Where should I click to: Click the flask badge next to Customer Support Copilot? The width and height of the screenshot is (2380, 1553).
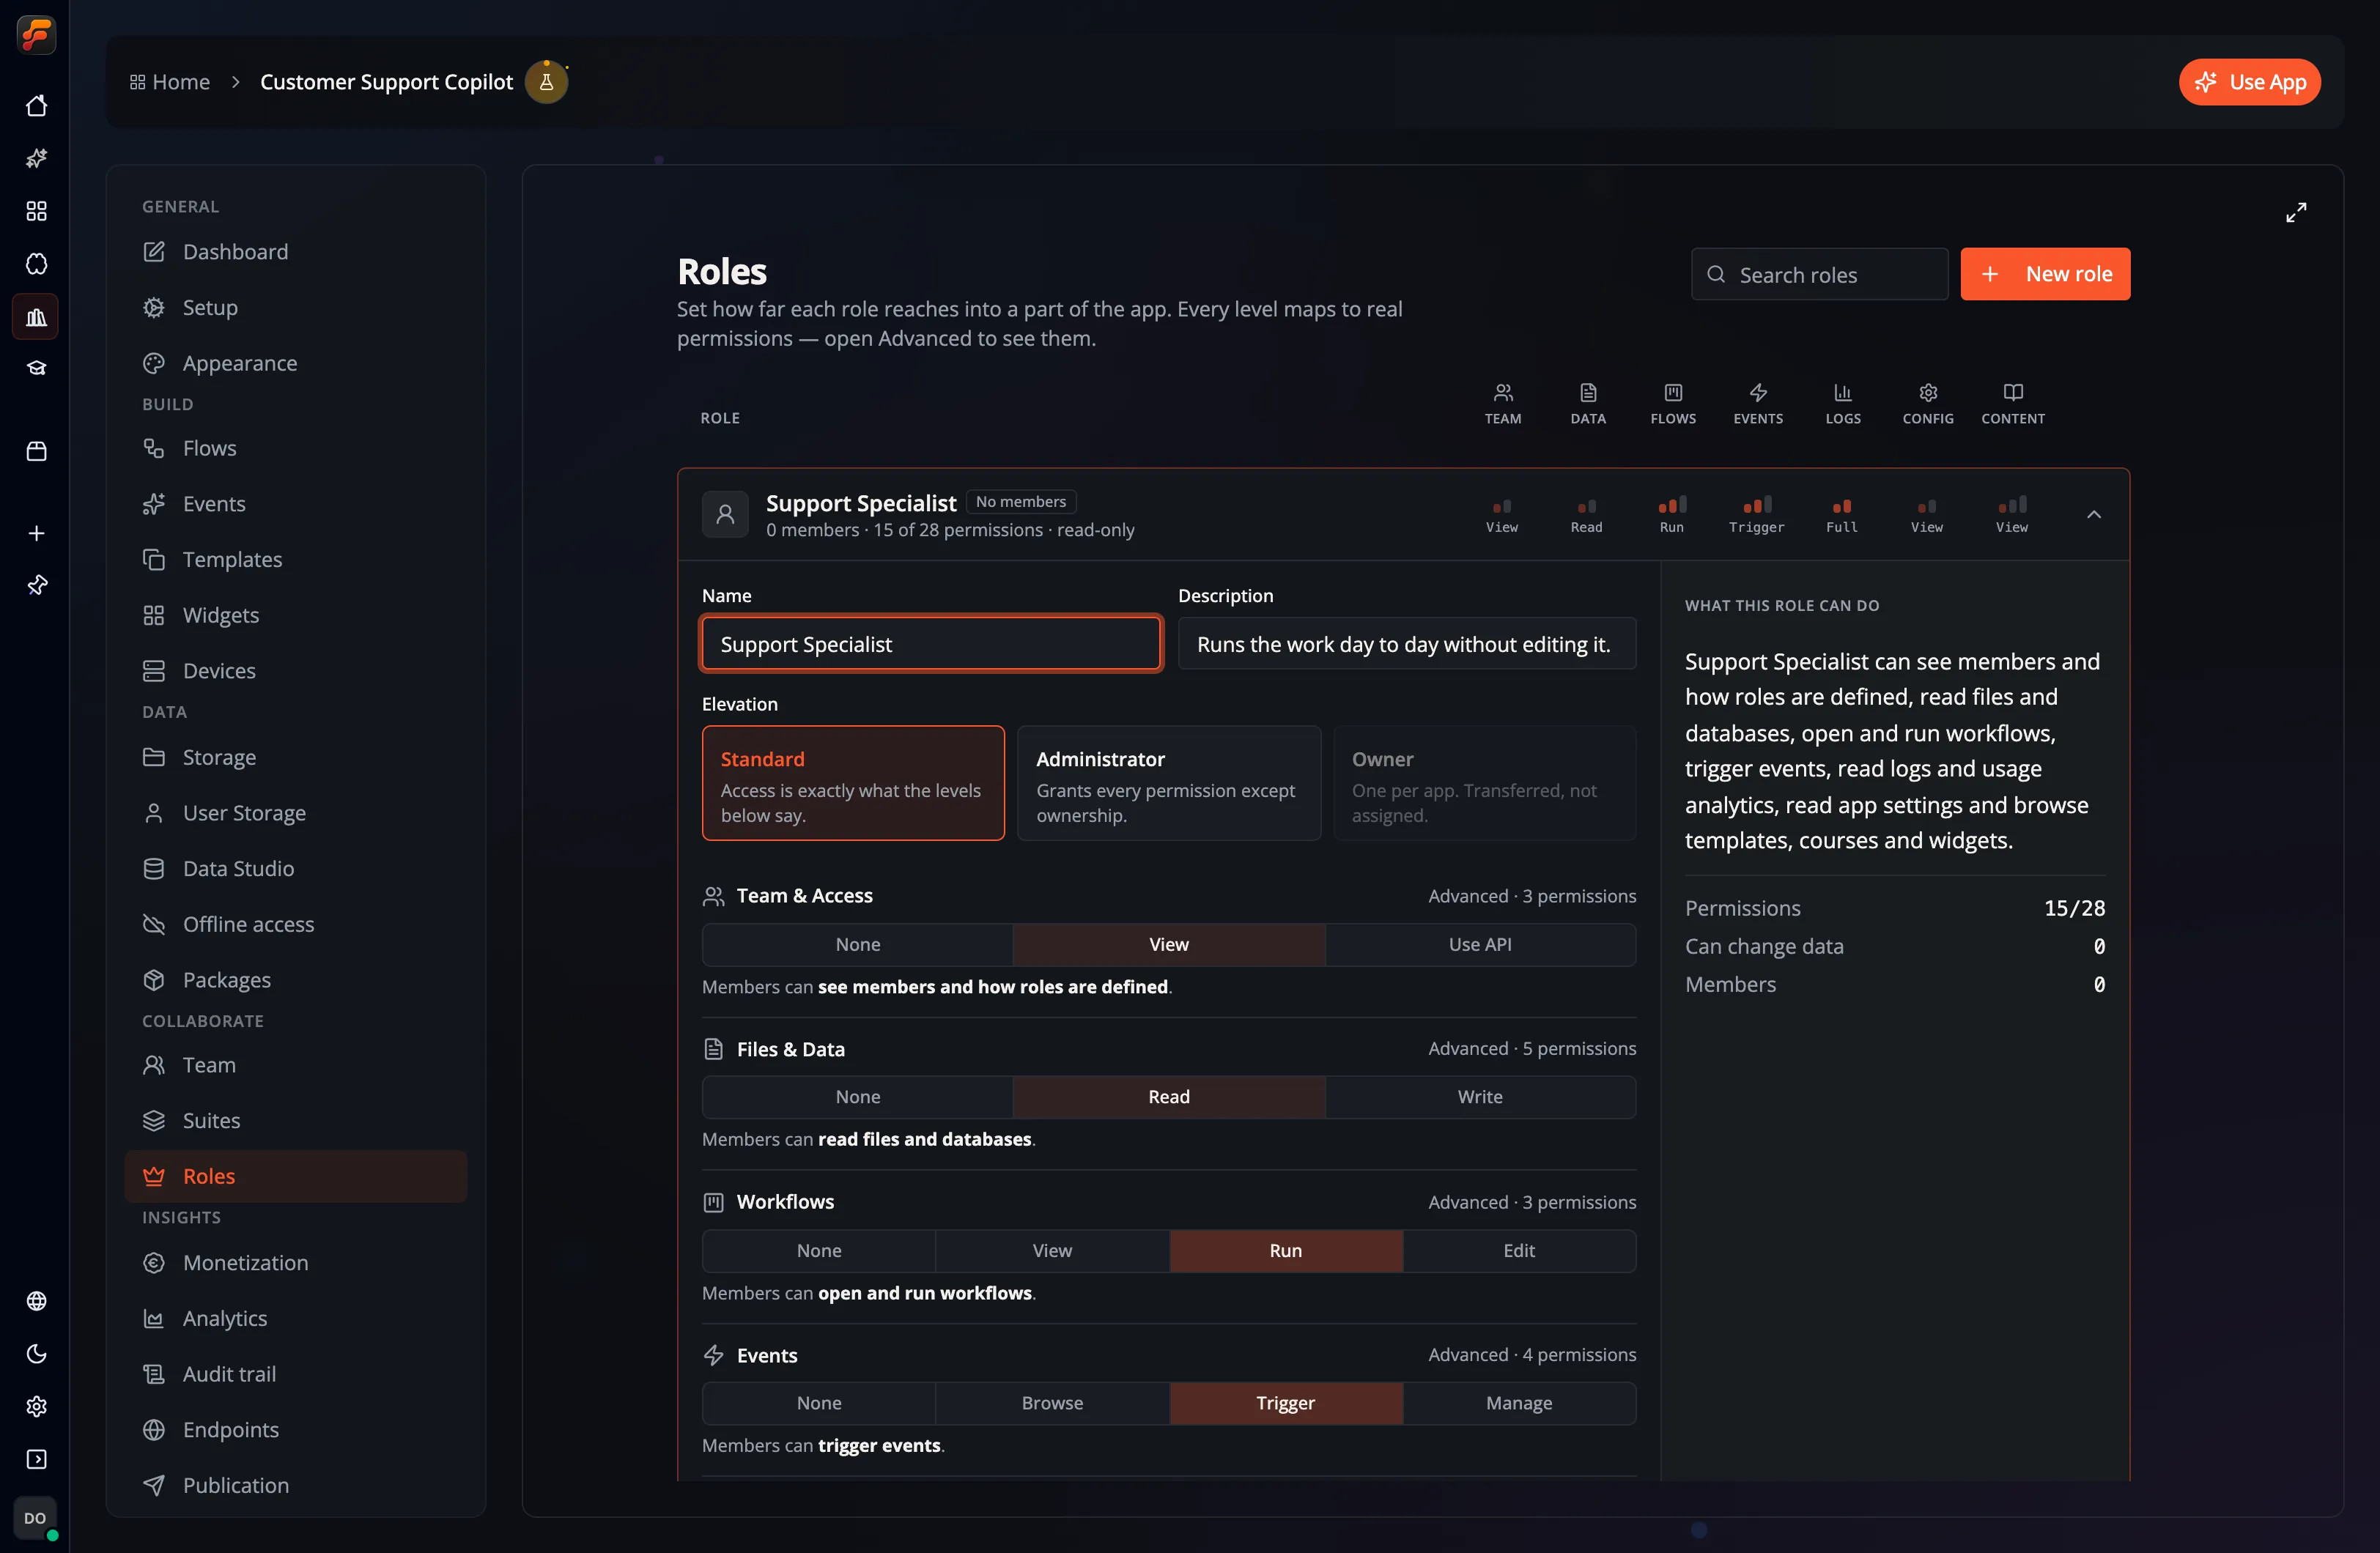point(546,82)
